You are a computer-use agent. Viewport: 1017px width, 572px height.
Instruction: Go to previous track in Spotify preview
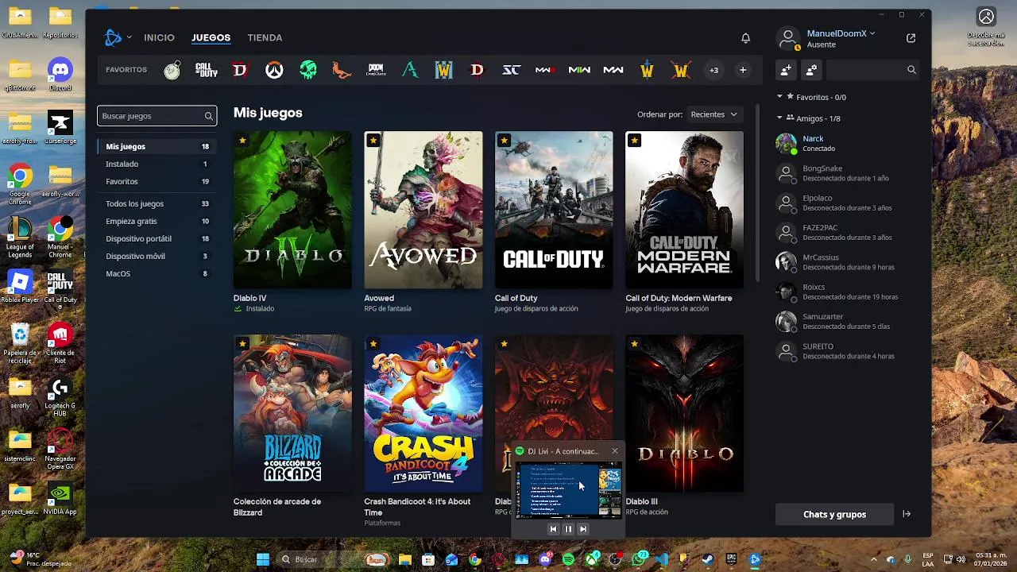553,529
